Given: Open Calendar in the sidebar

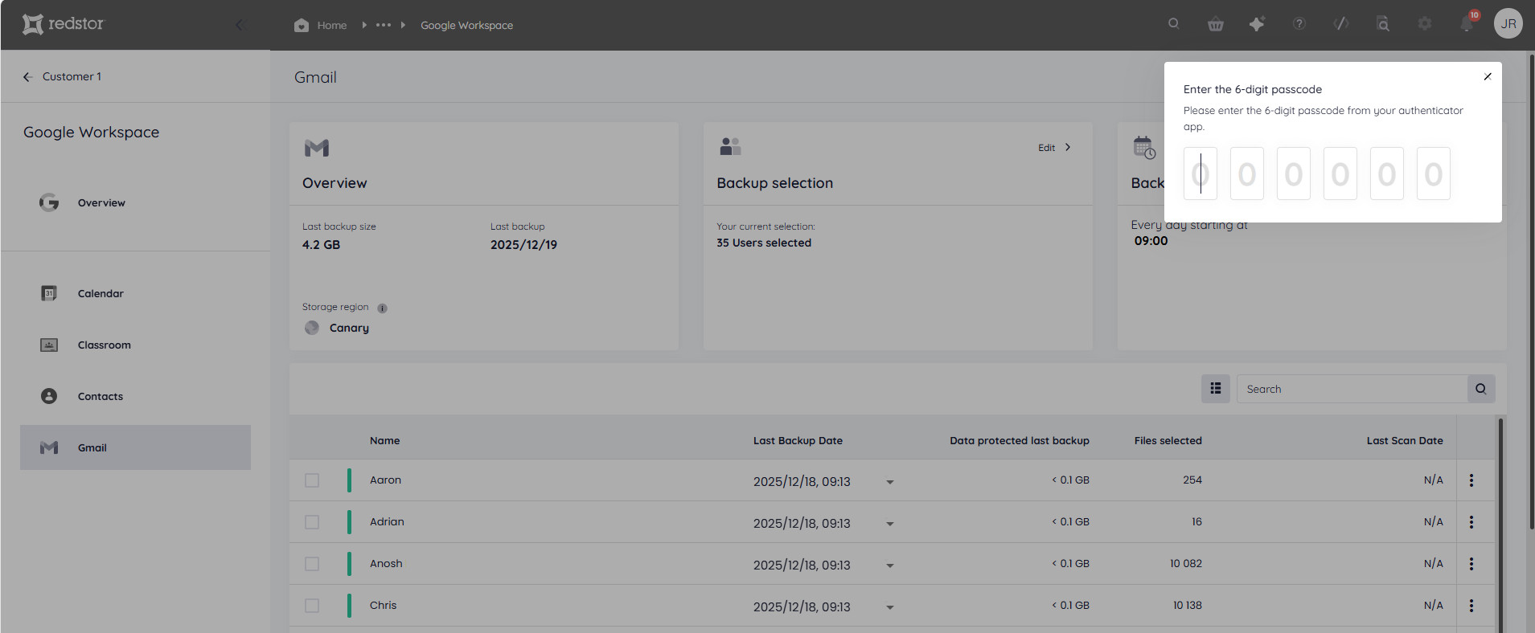Looking at the screenshot, I should pyautogui.click(x=135, y=293).
